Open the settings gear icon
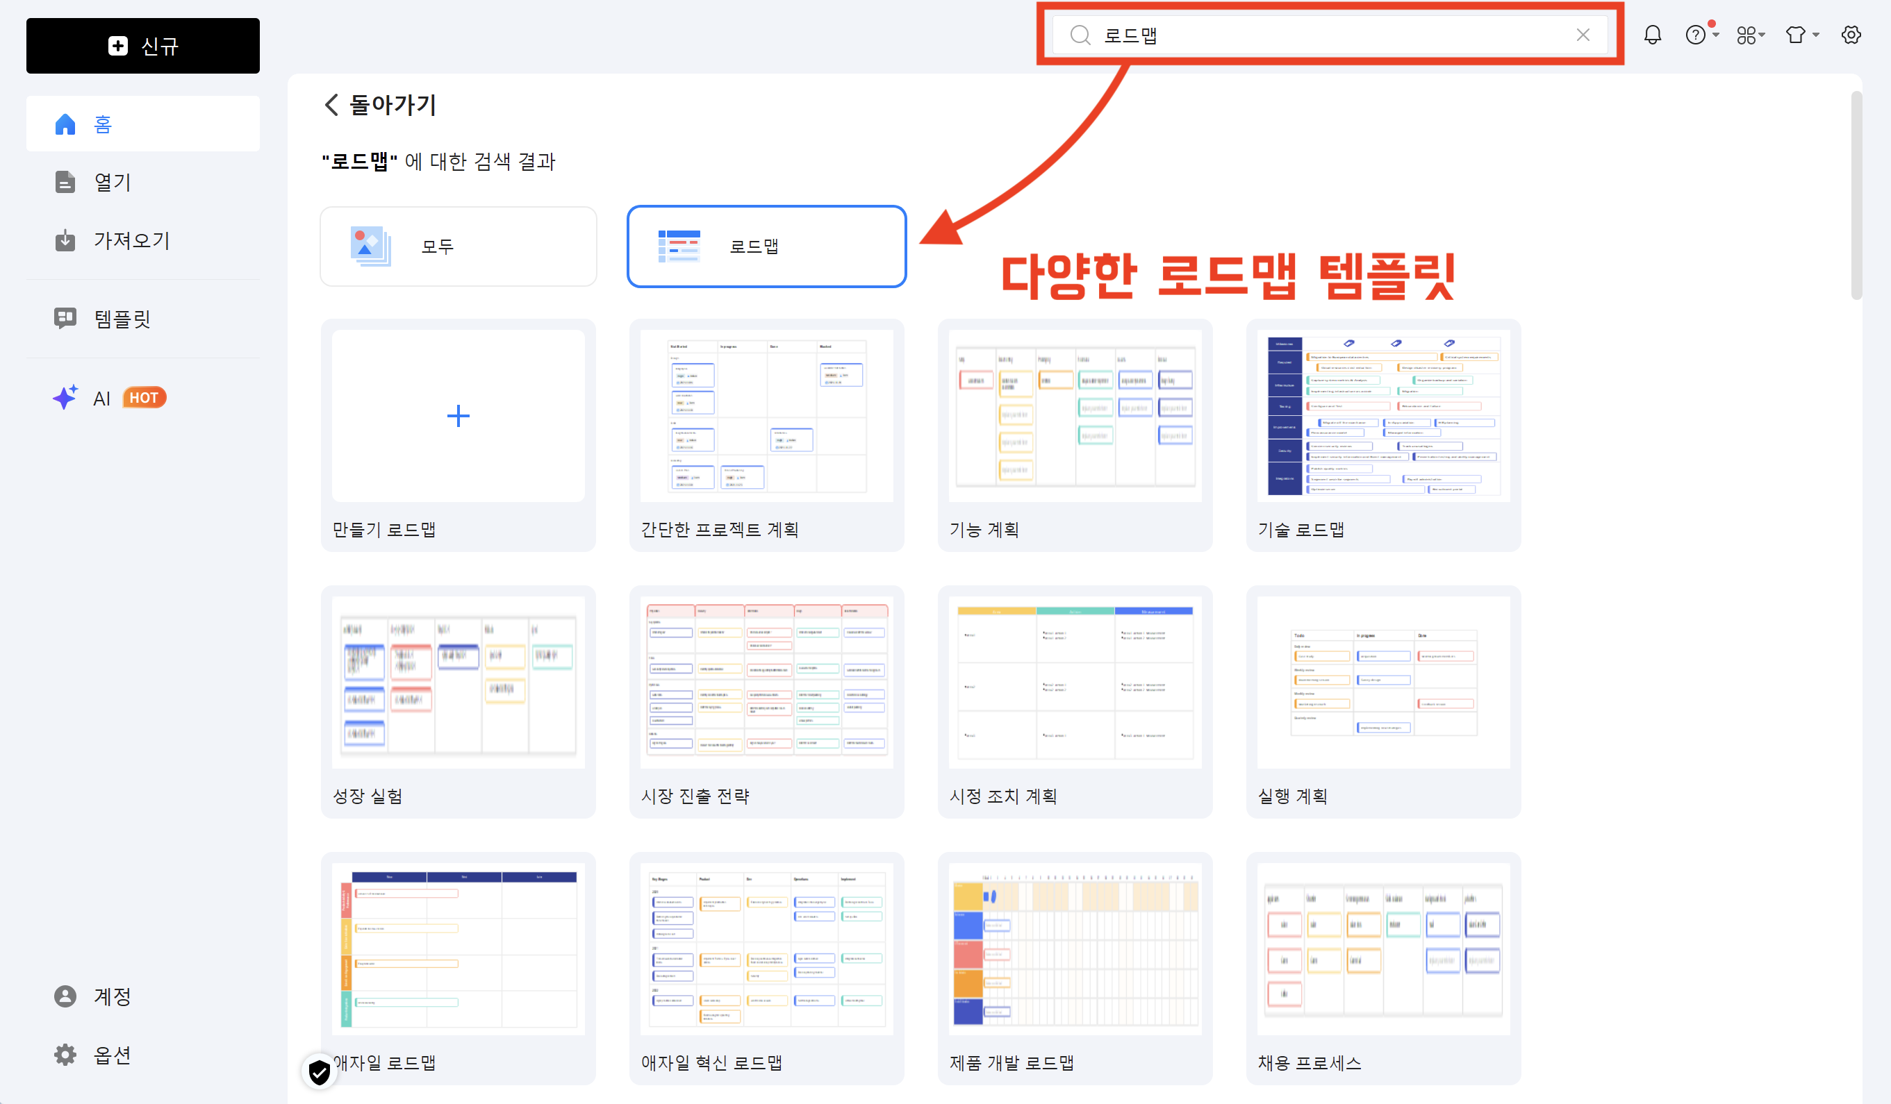The width and height of the screenshot is (1891, 1104). point(1851,35)
